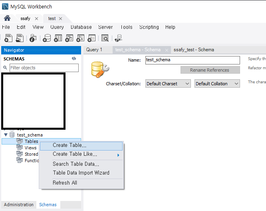
Task: Click the Rename References button
Action: click(210, 70)
